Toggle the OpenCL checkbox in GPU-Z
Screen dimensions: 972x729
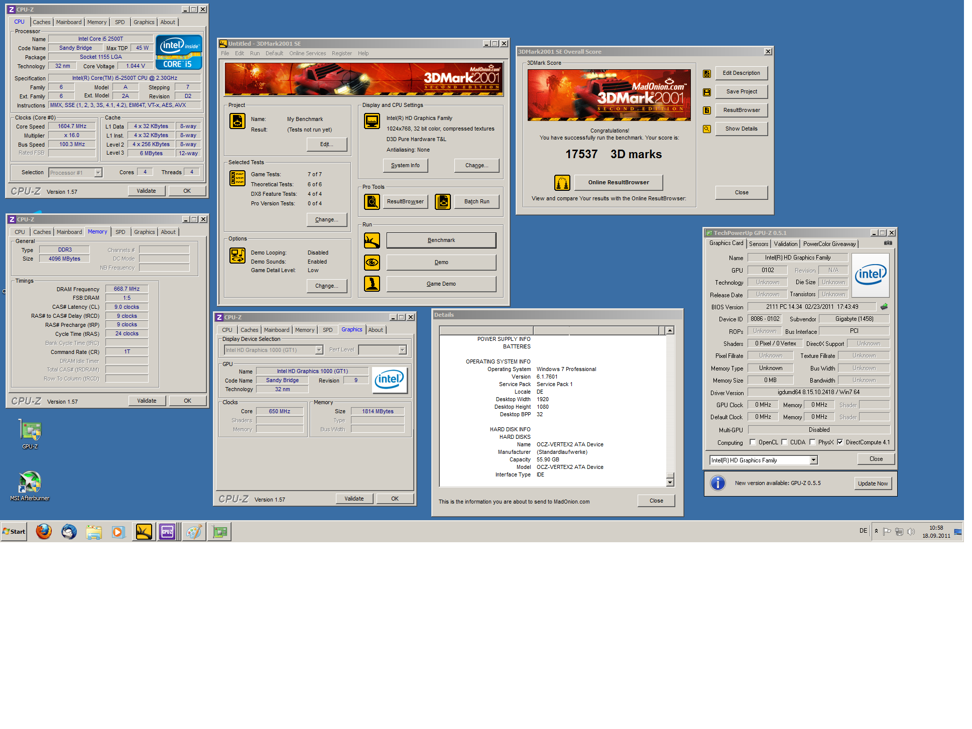tap(752, 442)
